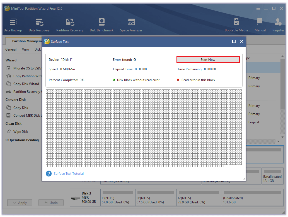This screenshot has height=217, width=288.
Task: Open the View menu
Action: click(x=26, y=49)
